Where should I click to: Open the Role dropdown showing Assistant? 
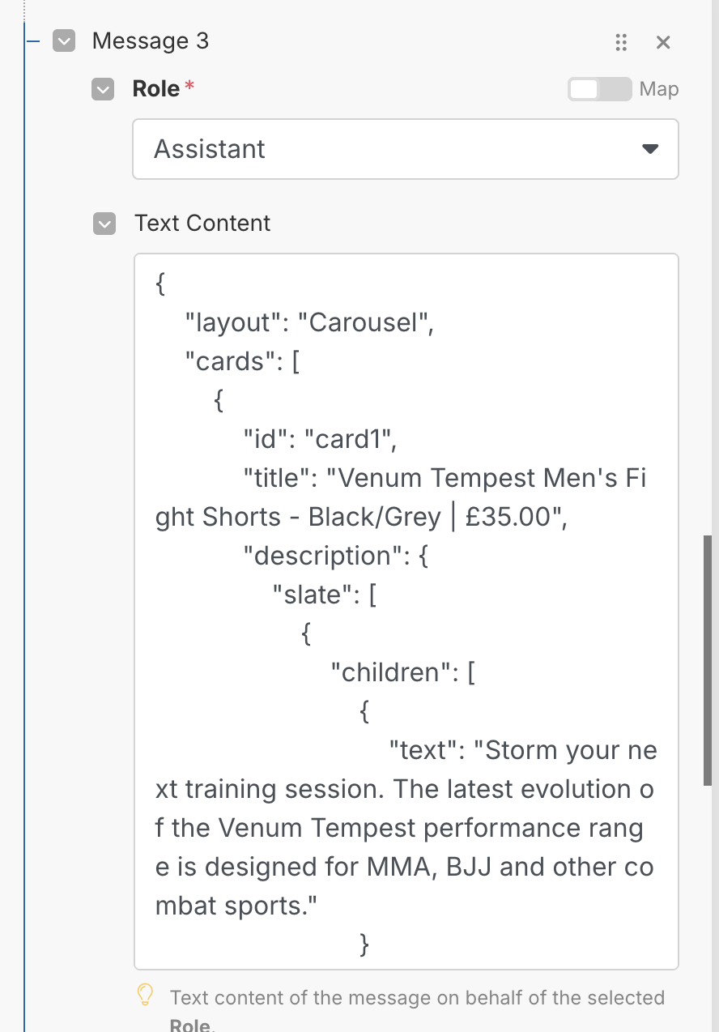[x=405, y=149]
